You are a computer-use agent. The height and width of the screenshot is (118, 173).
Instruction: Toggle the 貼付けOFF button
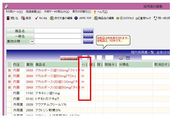[x=69, y=58]
